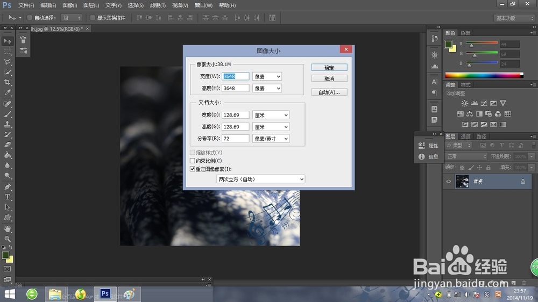
Task: Select the Clone Stamp tool
Action: point(7,124)
